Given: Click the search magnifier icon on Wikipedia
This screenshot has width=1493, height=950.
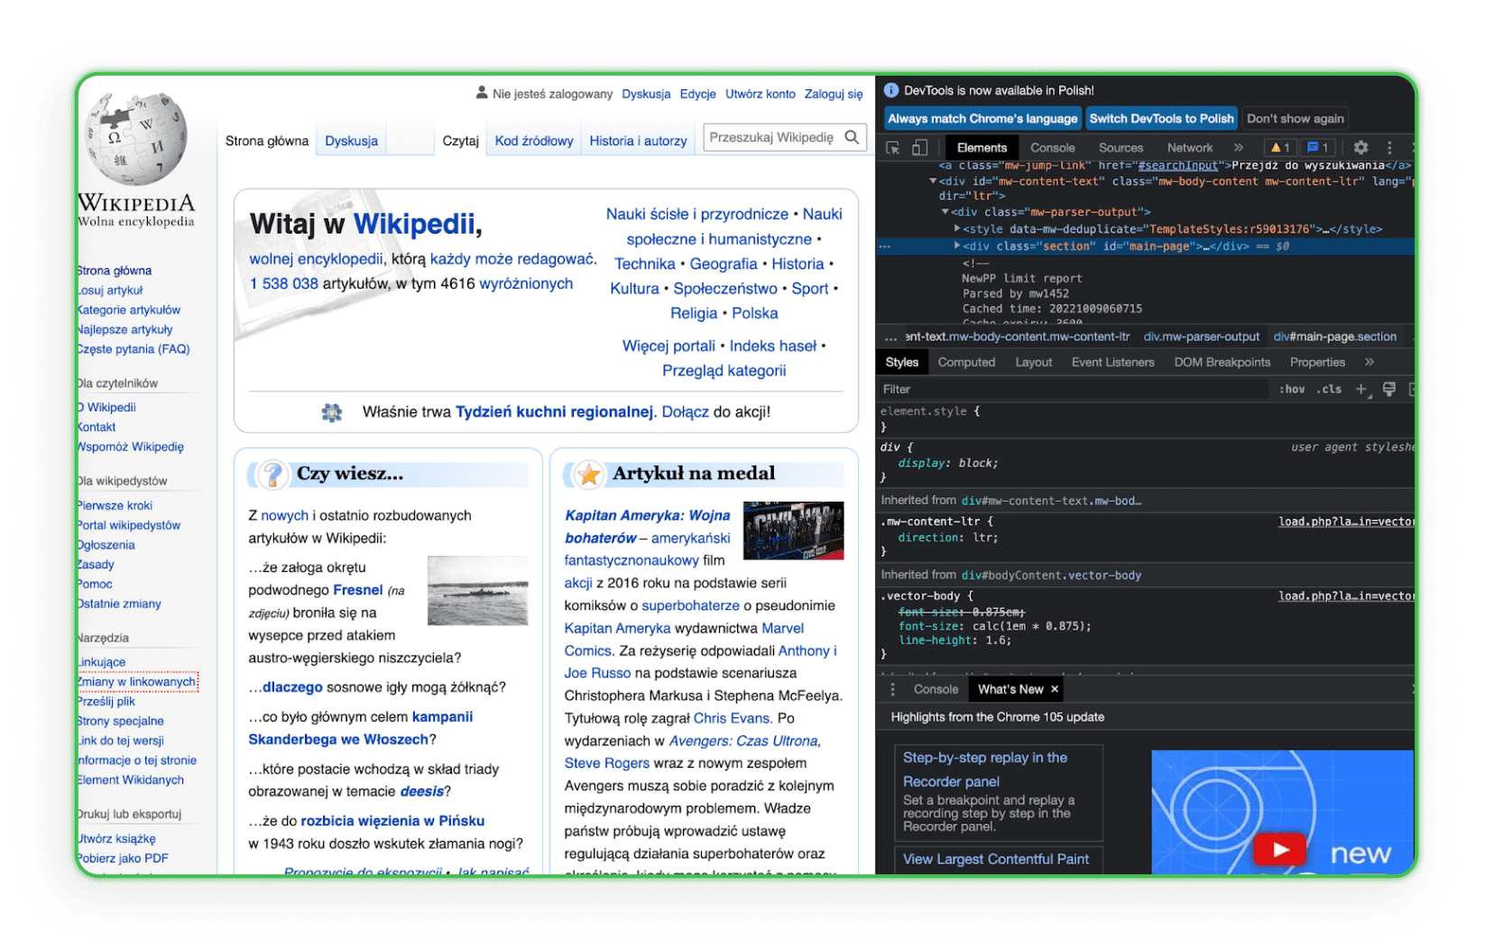Looking at the screenshot, I should [x=852, y=137].
